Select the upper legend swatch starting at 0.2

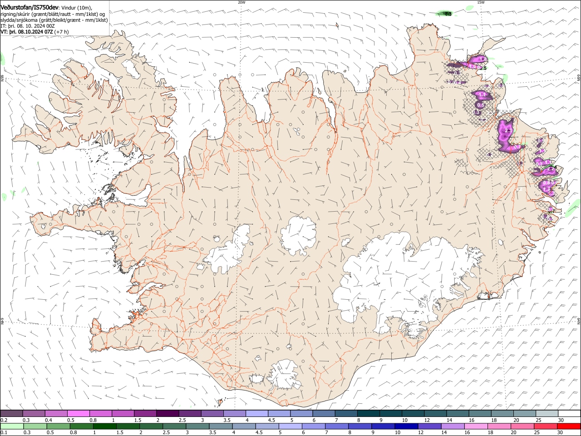coord(11,414)
